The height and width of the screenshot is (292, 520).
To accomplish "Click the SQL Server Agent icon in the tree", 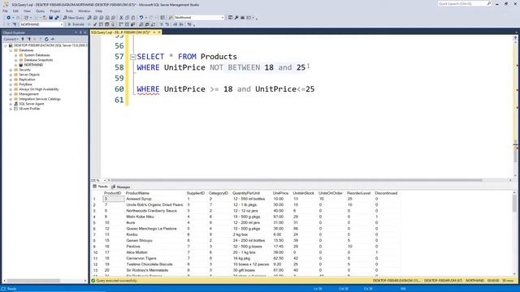I will pyautogui.click(x=16, y=104).
